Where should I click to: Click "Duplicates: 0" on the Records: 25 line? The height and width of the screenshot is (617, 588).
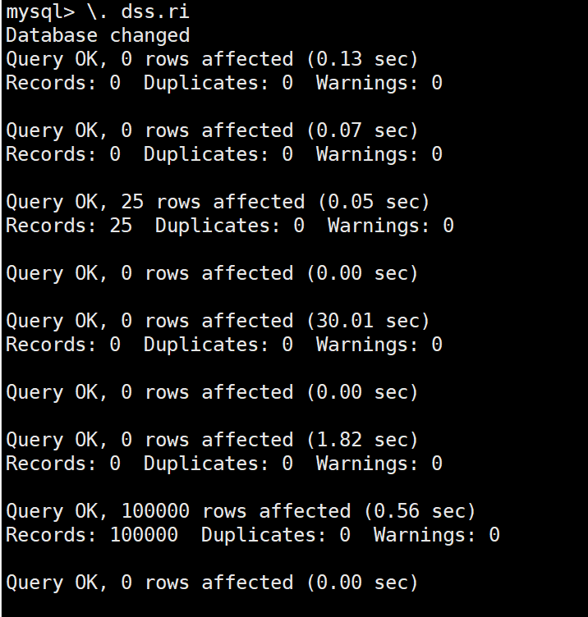(229, 226)
